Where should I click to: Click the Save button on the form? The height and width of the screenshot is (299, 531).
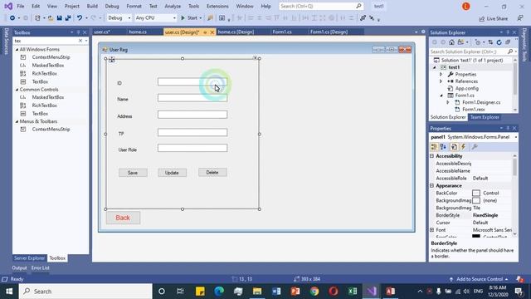pyautogui.click(x=133, y=173)
